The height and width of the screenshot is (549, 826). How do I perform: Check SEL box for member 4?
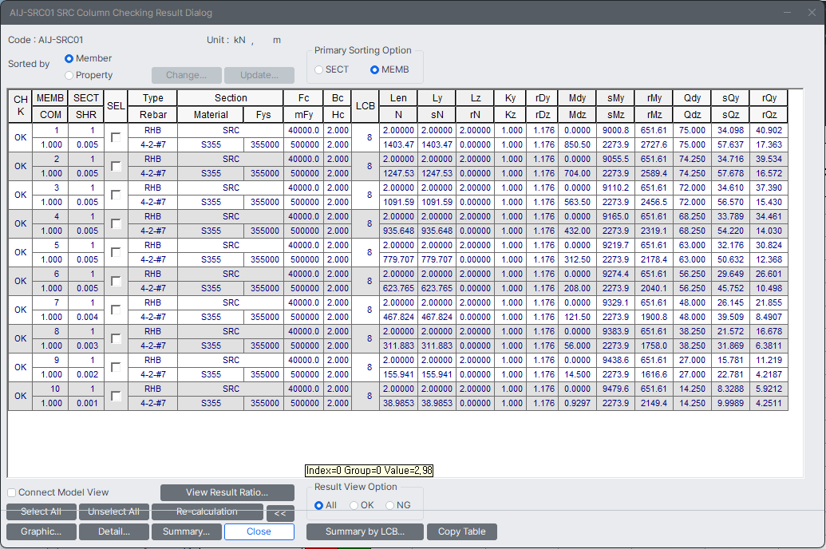coord(116,224)
